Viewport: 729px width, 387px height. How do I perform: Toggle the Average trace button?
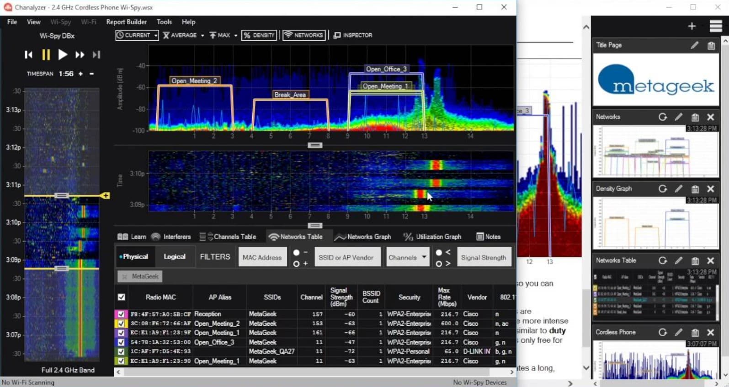pyautogui.click(x=180, y=35)
